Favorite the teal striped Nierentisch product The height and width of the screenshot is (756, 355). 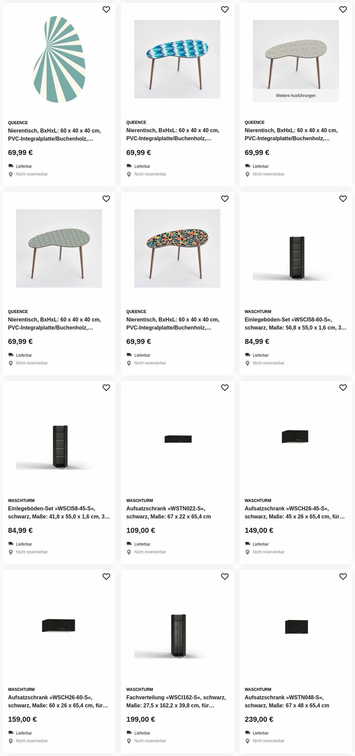(106, 10)
